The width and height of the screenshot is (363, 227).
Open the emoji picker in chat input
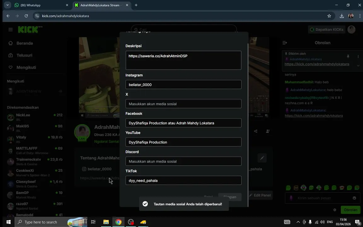354,198
